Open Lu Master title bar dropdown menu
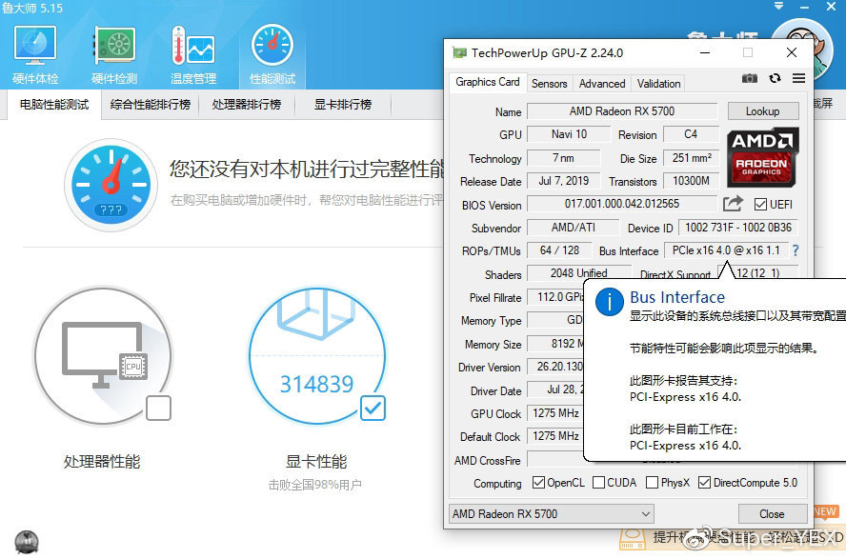 click(778, 6)
